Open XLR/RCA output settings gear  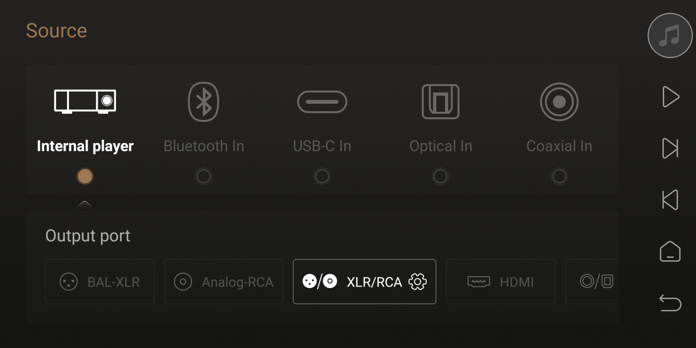417,282
